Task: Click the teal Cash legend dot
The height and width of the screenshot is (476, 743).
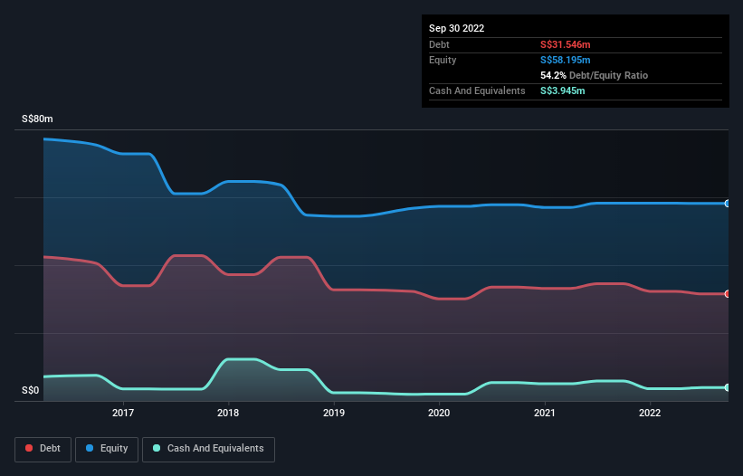Action: pos(157,448)
